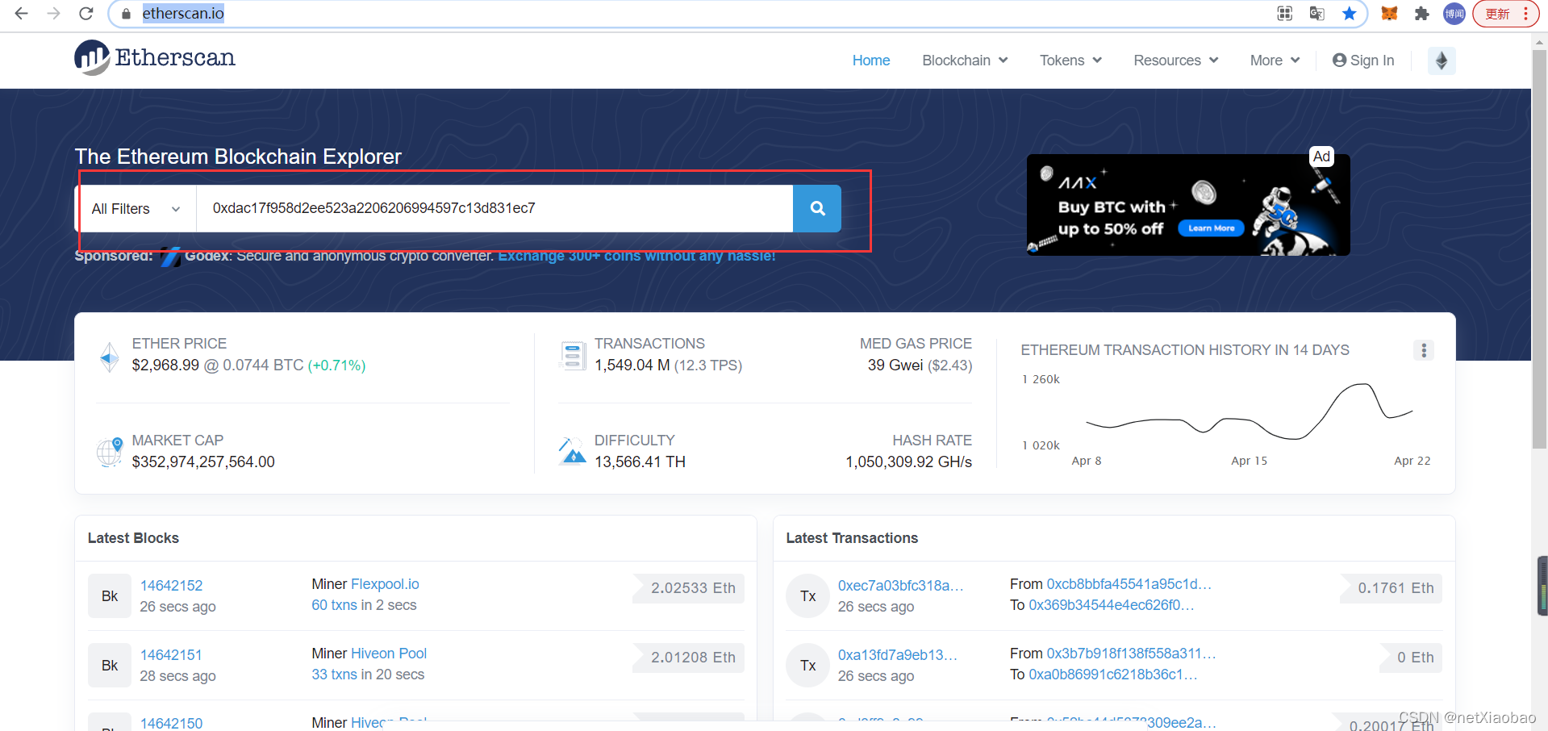This screenshot has height=731, width=1548.
Task: Click the $352,974,257,564.00 market cap value
Action: pyautogui.click(x=203, y=462)
